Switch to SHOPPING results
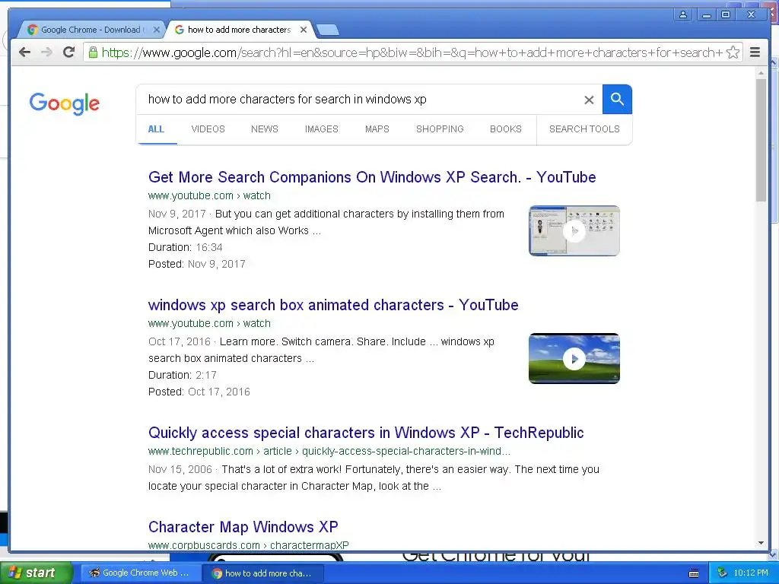The image size is (779, 584). 440,129
